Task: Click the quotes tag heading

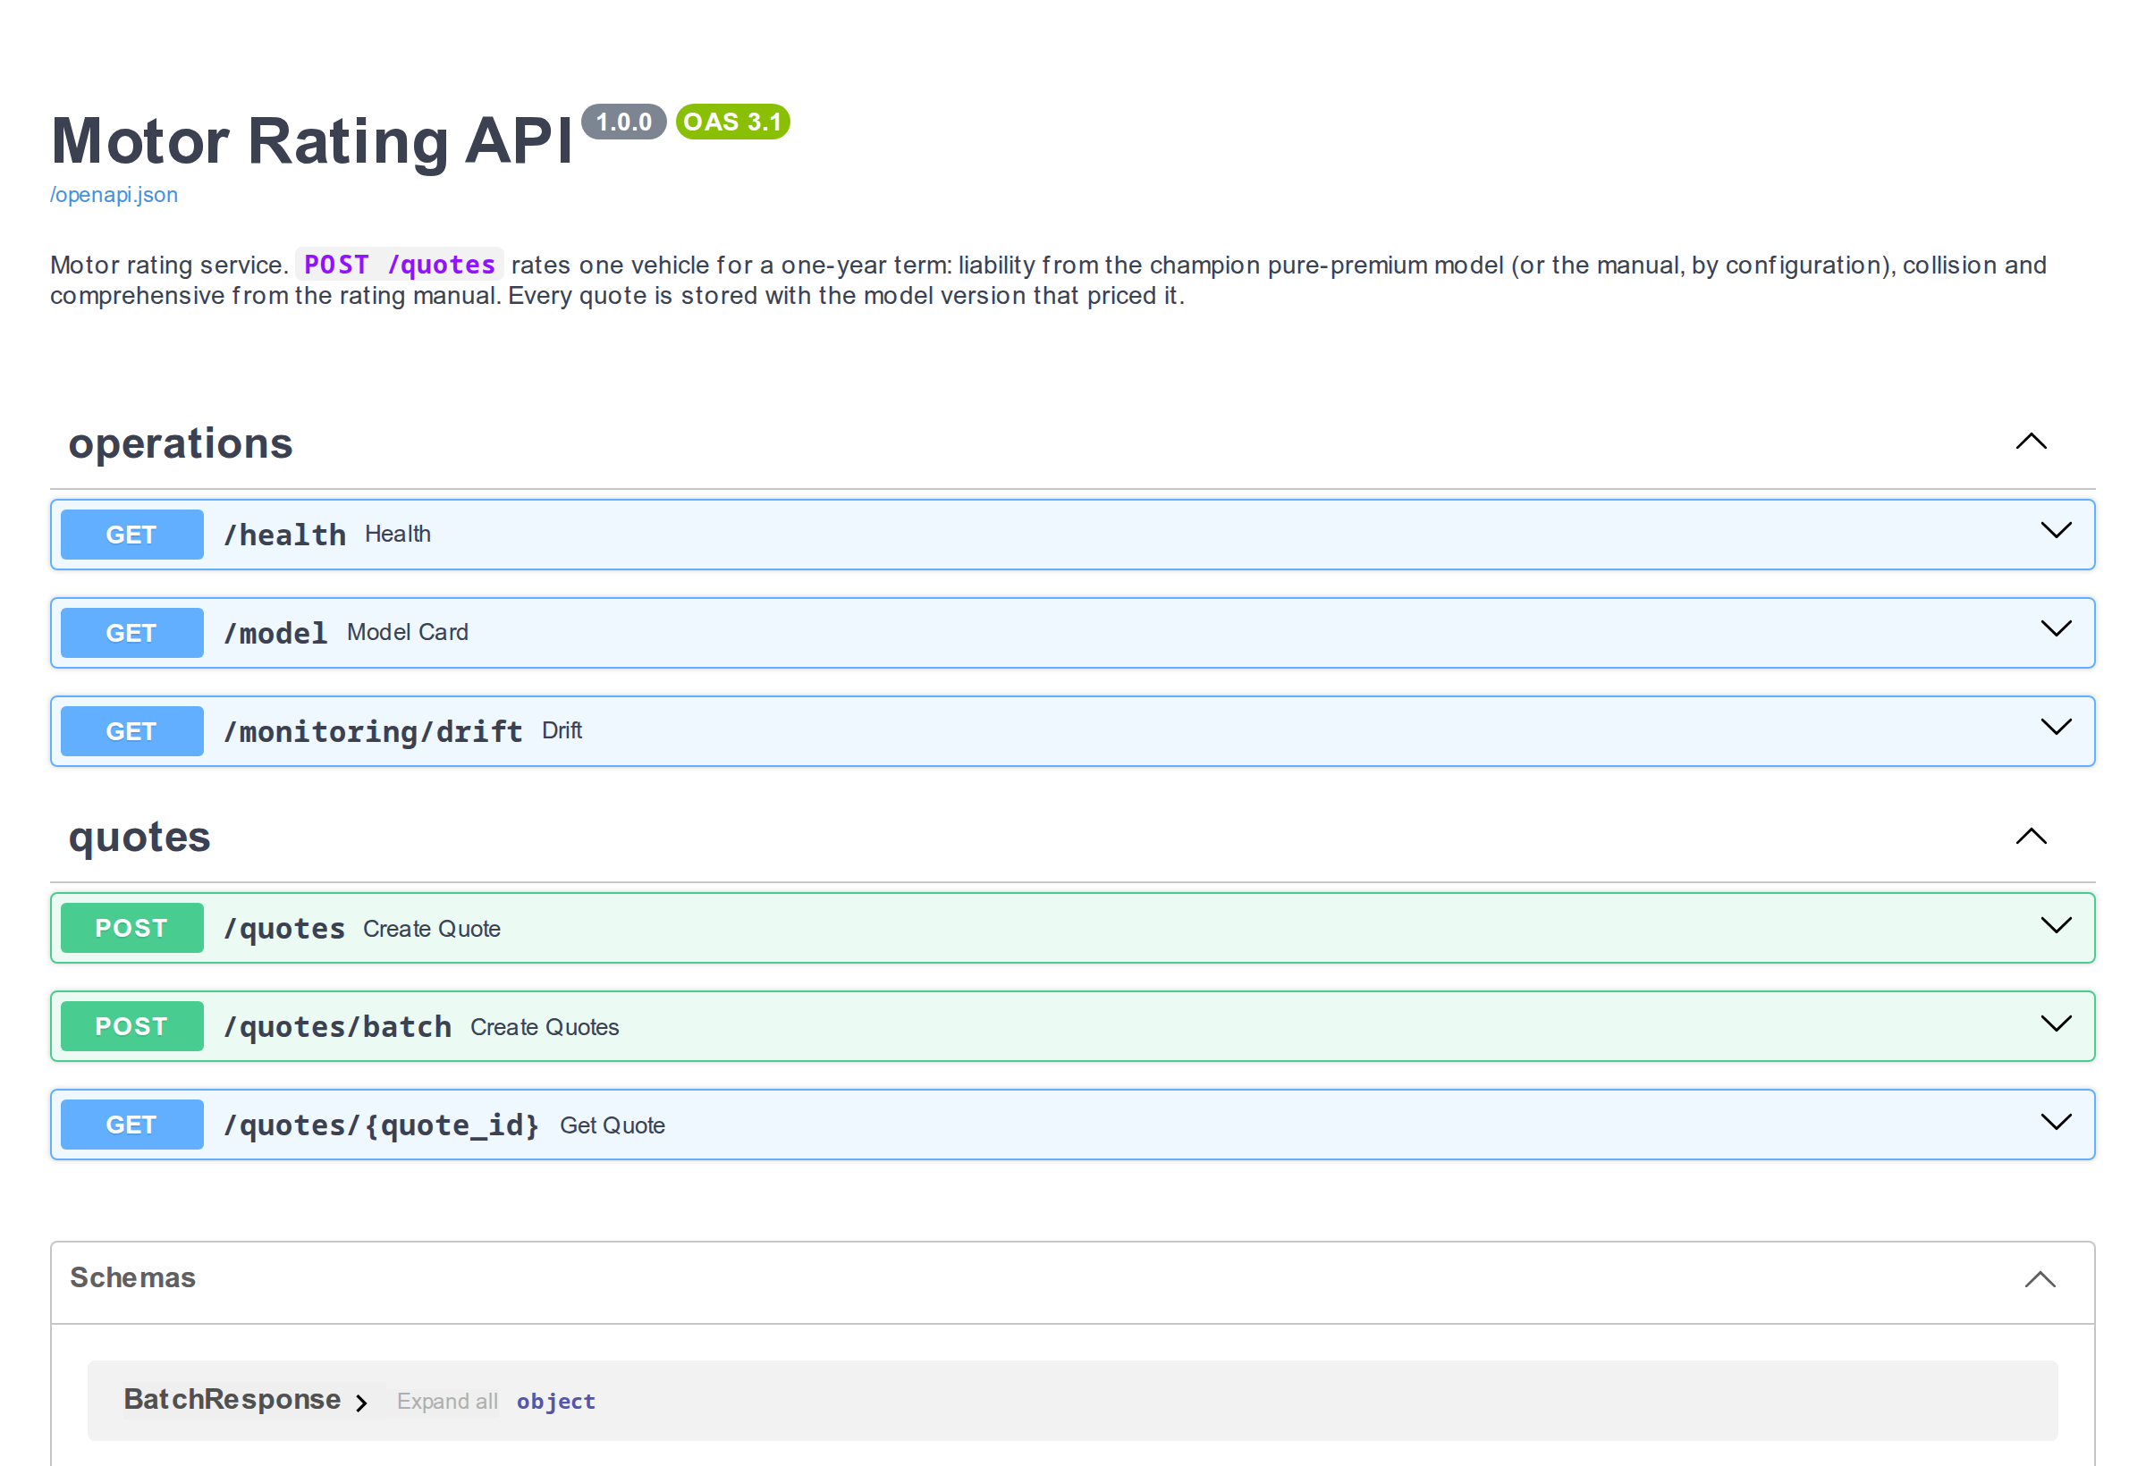Action: pyautogui.click(x=139, y=838)
